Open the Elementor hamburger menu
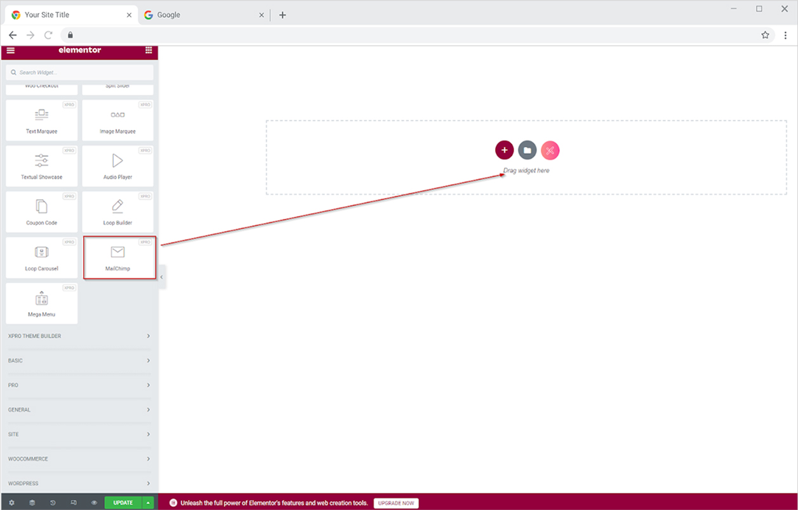798x510 pixels. 11,51
